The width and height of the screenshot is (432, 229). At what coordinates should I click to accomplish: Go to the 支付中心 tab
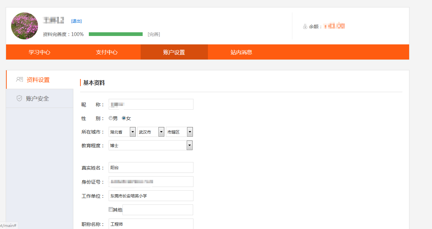tap(107, 52)
